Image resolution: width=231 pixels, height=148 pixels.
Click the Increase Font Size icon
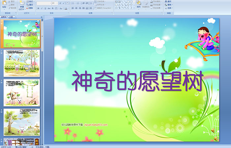[x=60, y=3]
